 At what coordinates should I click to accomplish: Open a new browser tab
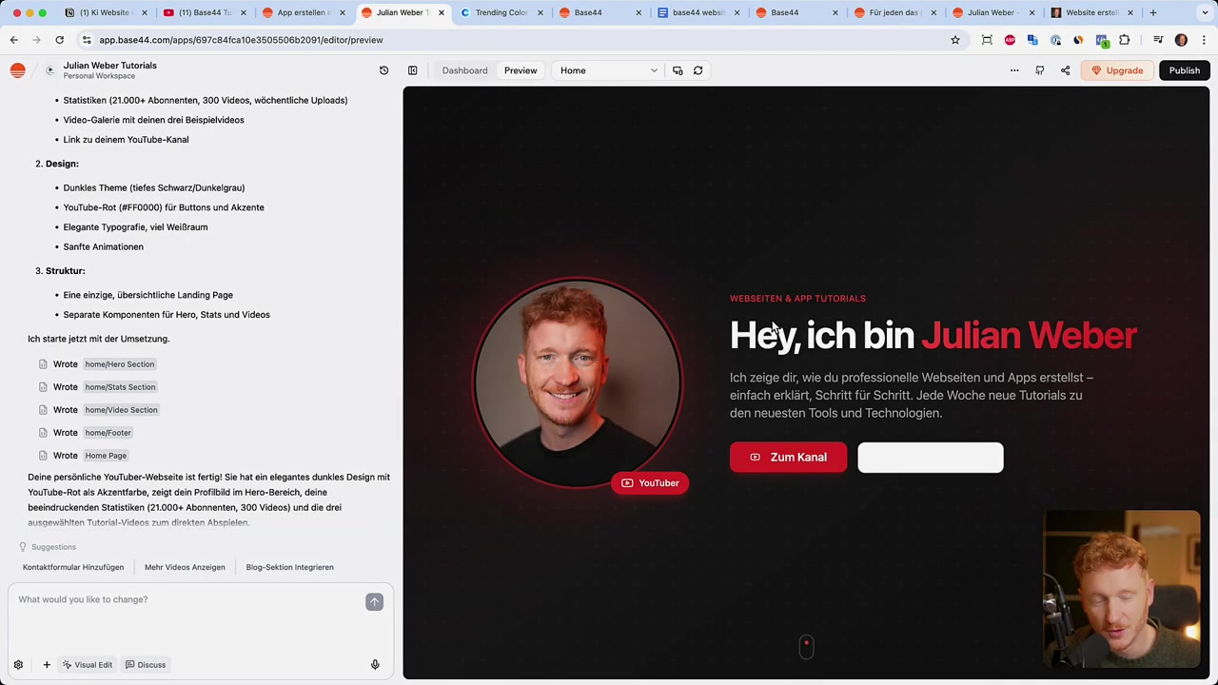tap(1152, 12)
